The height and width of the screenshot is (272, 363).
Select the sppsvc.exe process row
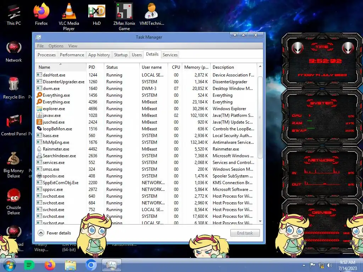(146, 189)
